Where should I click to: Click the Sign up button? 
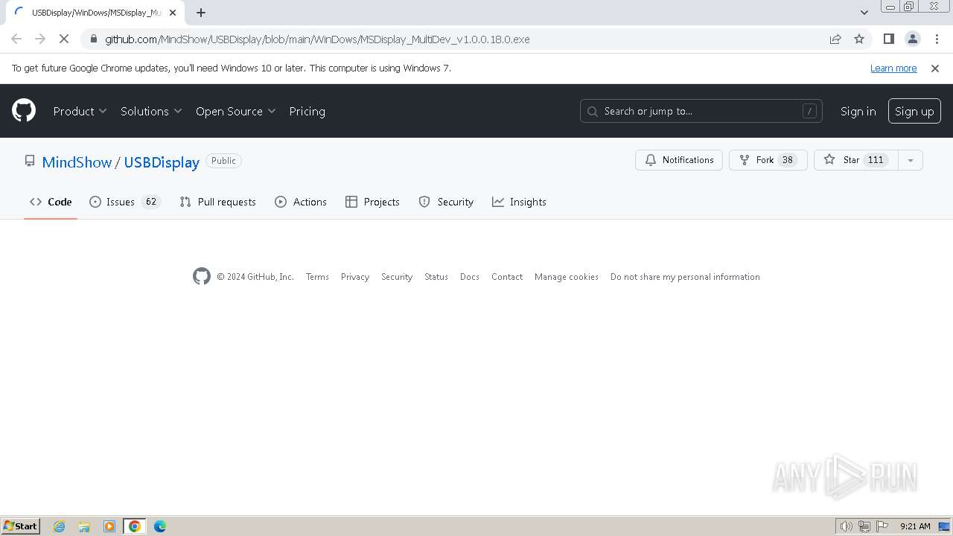914,111
